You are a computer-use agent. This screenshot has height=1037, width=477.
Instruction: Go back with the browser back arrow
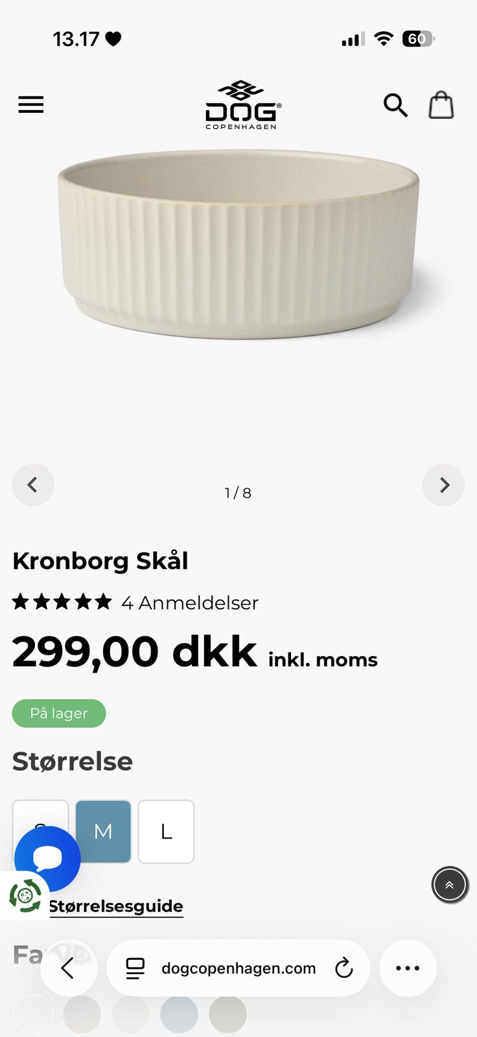[69, 968]
